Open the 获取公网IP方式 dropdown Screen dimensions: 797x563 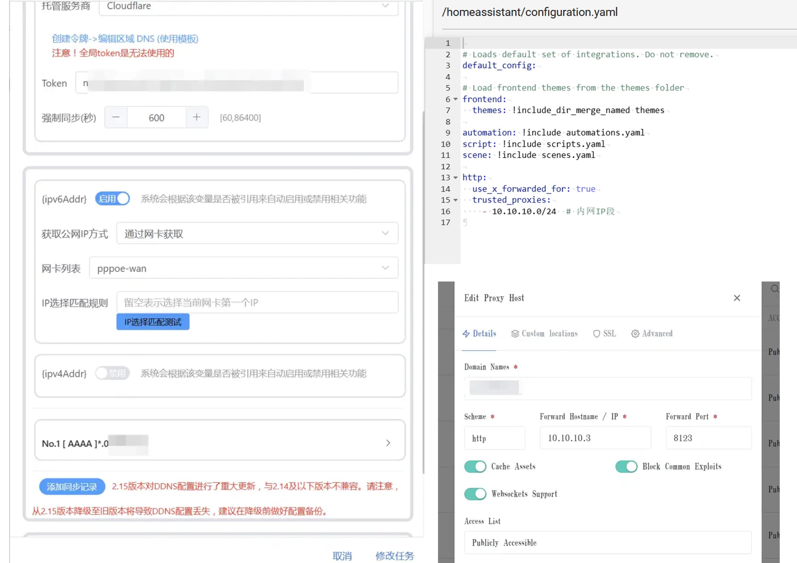pos(257,234)
